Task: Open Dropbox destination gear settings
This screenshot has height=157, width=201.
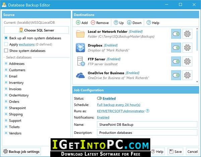Action: pyautogui.click(x=187, y=48)
